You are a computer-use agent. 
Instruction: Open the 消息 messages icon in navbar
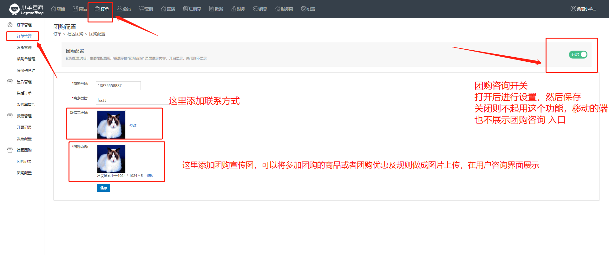click(x=256, y=9)
